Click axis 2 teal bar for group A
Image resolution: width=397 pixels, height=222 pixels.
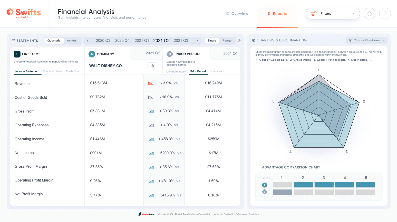coord(303,185)
